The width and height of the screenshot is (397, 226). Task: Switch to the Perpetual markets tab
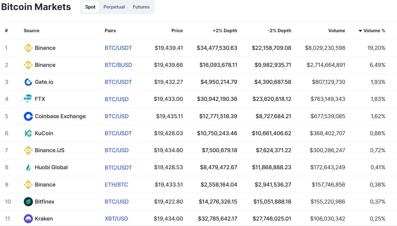[x=114, y=7]
